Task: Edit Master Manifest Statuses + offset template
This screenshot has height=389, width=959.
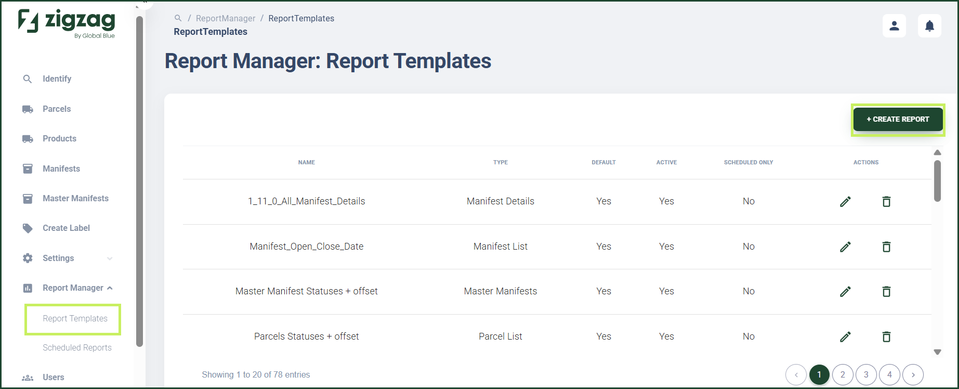Action: [845, 291]
